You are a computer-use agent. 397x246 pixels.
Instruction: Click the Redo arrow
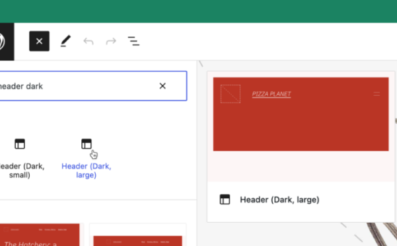click(x=111, y=41)
